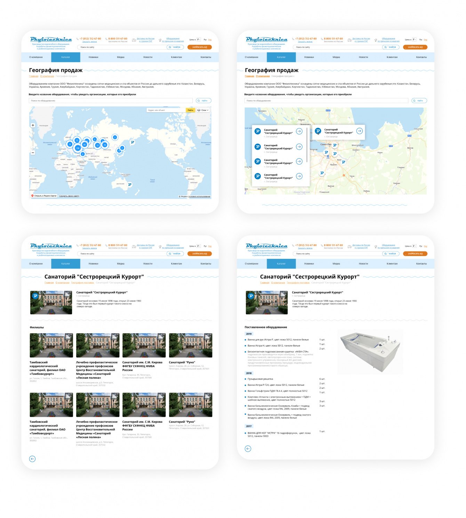Click ЗАПРОСИТЬ КП on the world map page
Viewport: 466px width, 518px height.
point(200,47)
